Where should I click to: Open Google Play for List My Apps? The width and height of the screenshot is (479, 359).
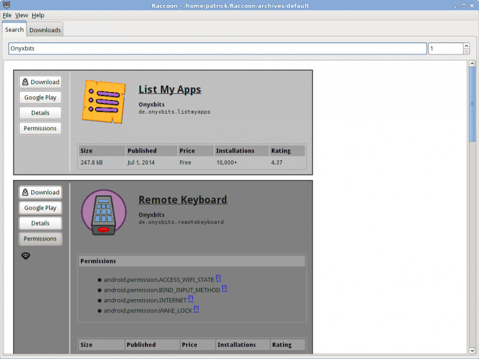tap(40, 98)
